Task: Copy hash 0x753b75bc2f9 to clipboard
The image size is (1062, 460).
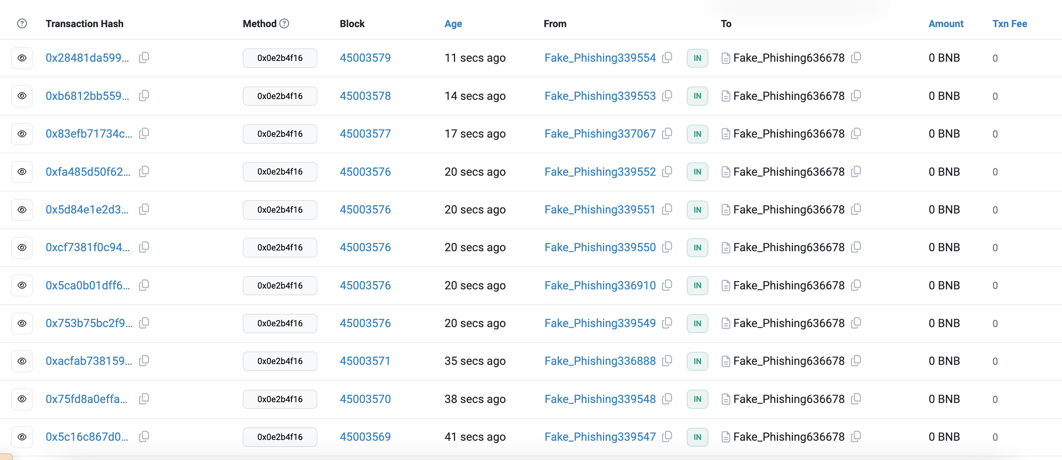Action: coord(144,323)
